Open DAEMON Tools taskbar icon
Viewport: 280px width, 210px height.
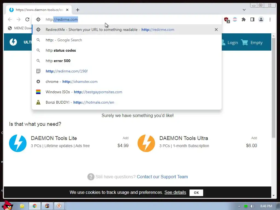coord(59,206)
